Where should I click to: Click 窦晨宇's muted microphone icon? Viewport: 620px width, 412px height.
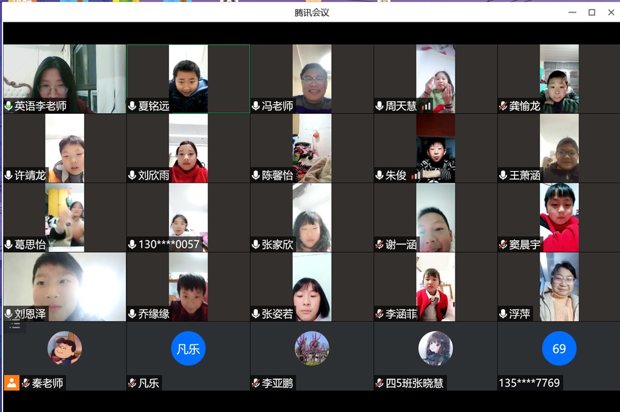(x=503, y=244)
